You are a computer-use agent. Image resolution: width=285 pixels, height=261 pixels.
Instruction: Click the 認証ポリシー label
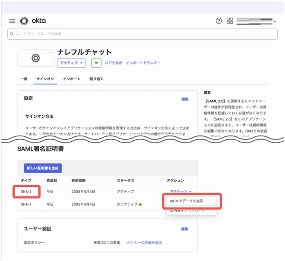pos(34,243)
